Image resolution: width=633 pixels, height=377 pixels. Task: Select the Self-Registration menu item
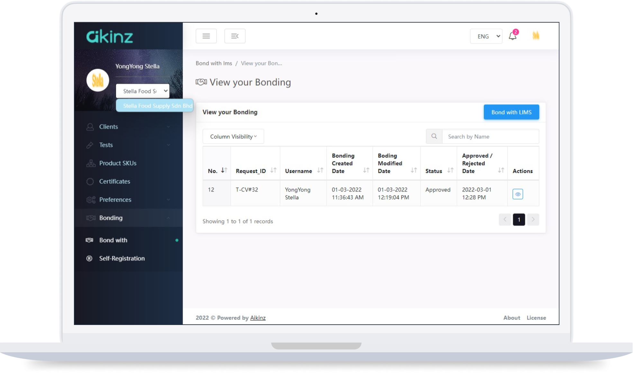click(122, 259)
